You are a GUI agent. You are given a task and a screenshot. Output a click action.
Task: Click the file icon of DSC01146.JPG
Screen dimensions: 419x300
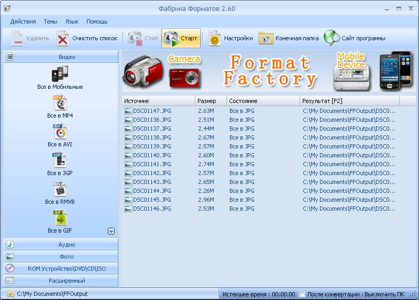coord(128,209)
